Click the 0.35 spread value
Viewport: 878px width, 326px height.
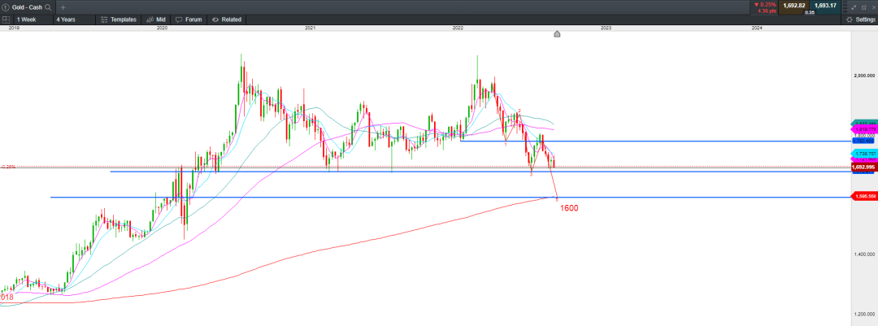point(810,11)
